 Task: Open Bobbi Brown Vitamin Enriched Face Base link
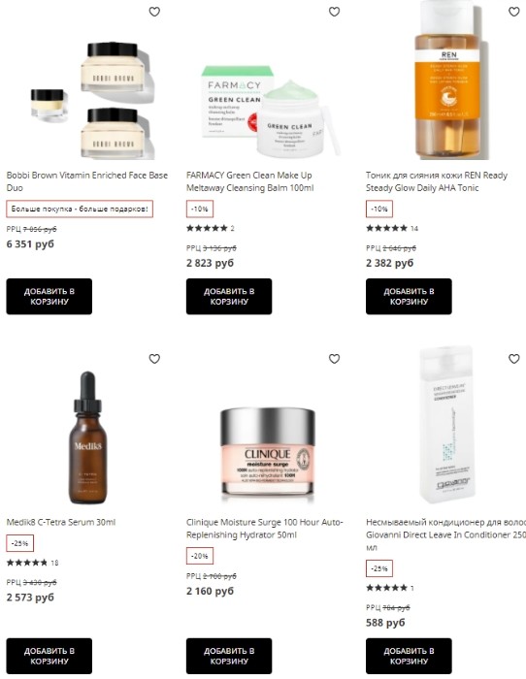87,181
